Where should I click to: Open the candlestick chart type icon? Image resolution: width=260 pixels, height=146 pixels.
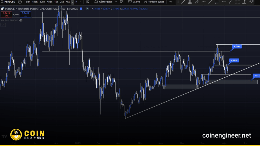click(x=88, y=2)
